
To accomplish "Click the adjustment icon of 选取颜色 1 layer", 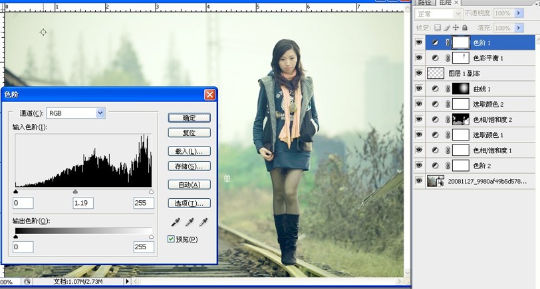I will (x=436, y=135).
